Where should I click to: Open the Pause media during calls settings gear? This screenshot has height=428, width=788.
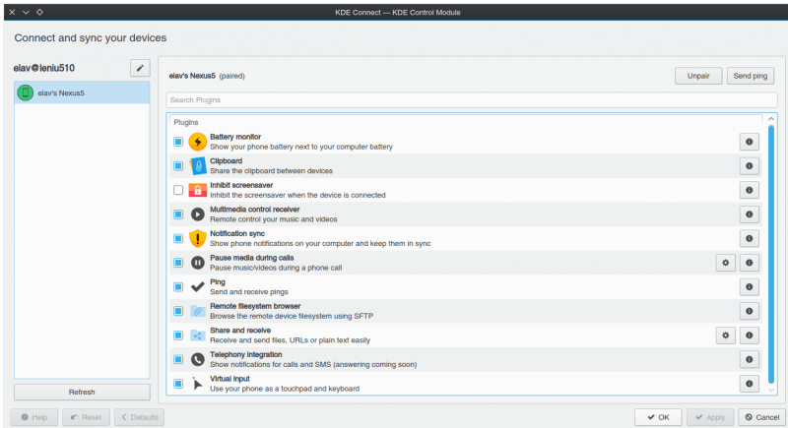pos(726,263)
